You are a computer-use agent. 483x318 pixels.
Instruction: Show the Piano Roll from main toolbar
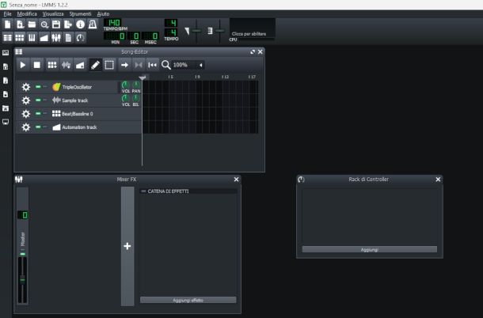(32, 37)
